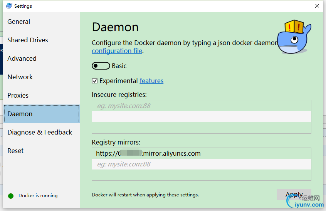Select the Daemon sidebar item
Image resolution: width=326 pixels, height=211 pixels.
coord(42,114)
